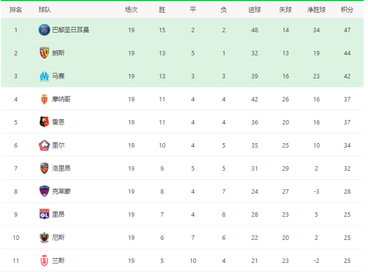
Task: Click the Lens (朗斯) team logo
Action: (x=44, y=53)
